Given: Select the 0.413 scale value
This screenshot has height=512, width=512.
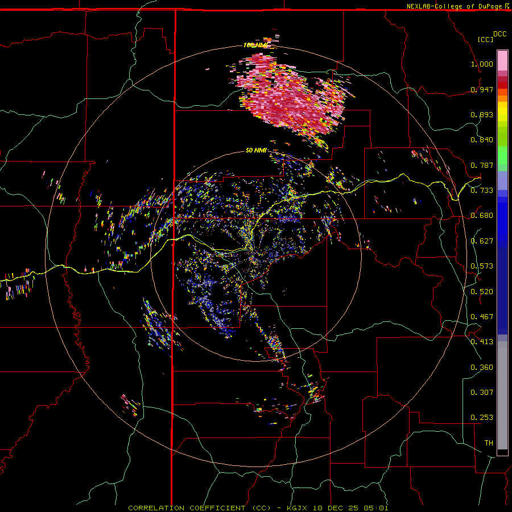Looking at the screenshot, I should tap(482, 342).
